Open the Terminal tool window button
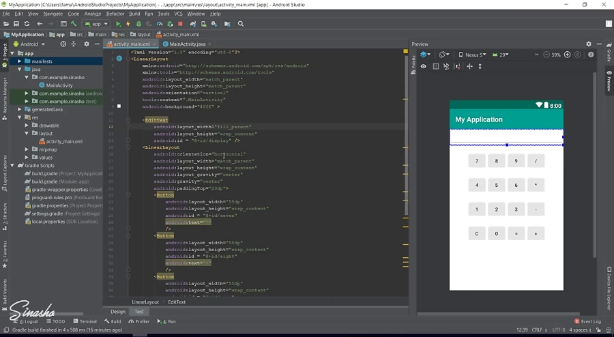614x337 pixels. [x=85, y=321]
